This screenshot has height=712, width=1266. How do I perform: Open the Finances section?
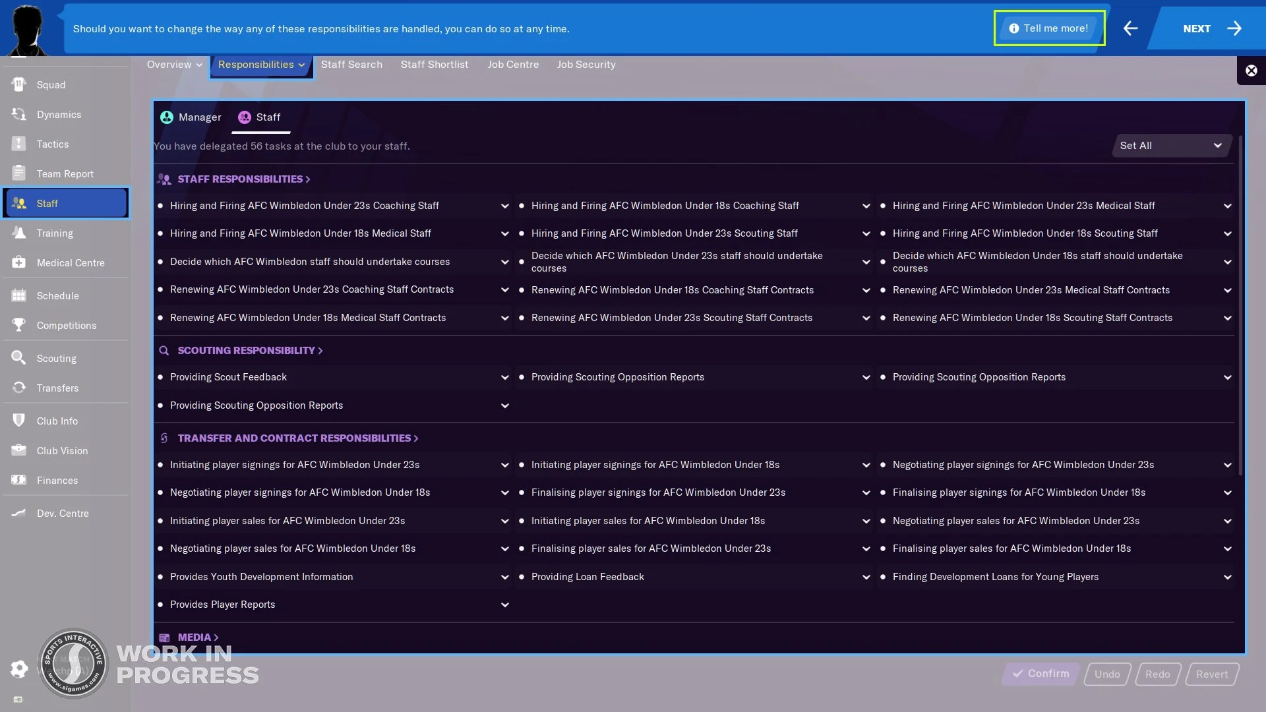point(58,480)
